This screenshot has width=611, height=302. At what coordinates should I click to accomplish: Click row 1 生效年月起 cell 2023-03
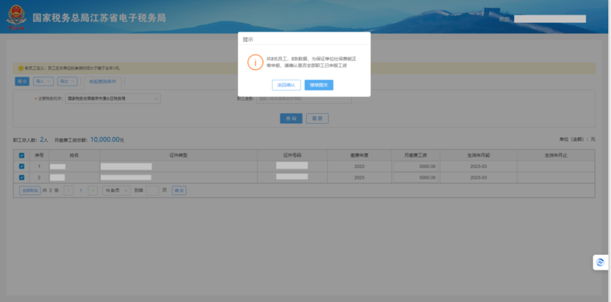point(479,166)
